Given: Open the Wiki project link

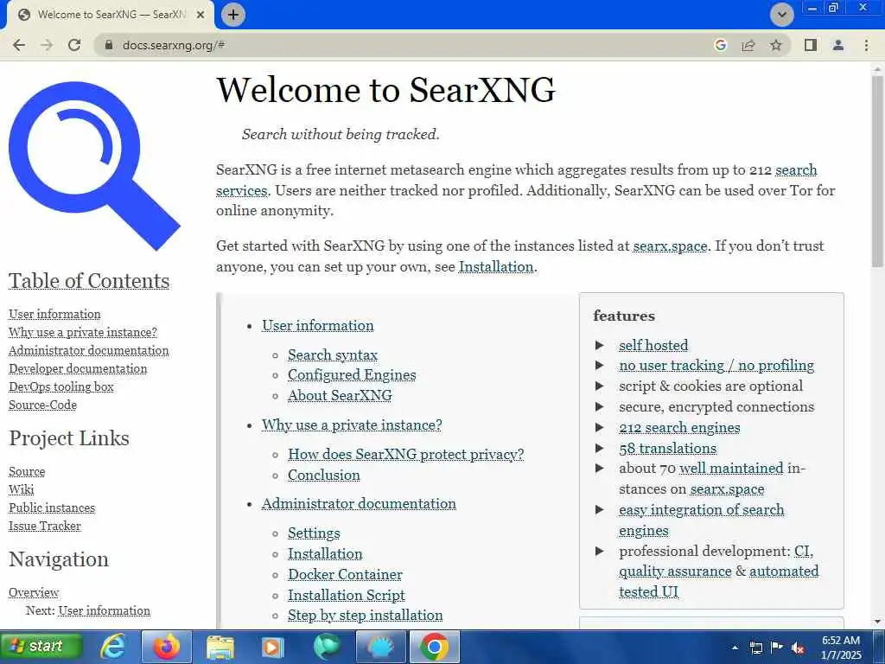Looking at the screenshot, I should 21,489.
